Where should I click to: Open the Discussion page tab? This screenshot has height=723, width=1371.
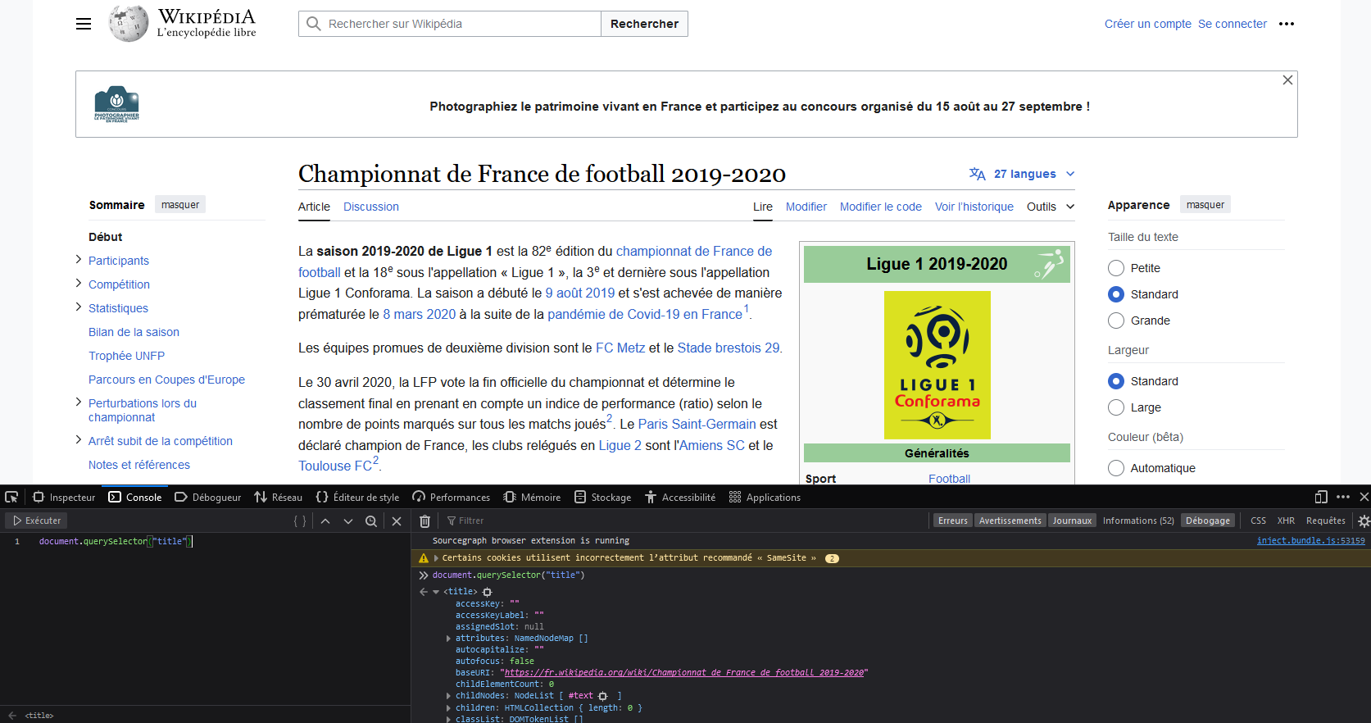[371, 207]
